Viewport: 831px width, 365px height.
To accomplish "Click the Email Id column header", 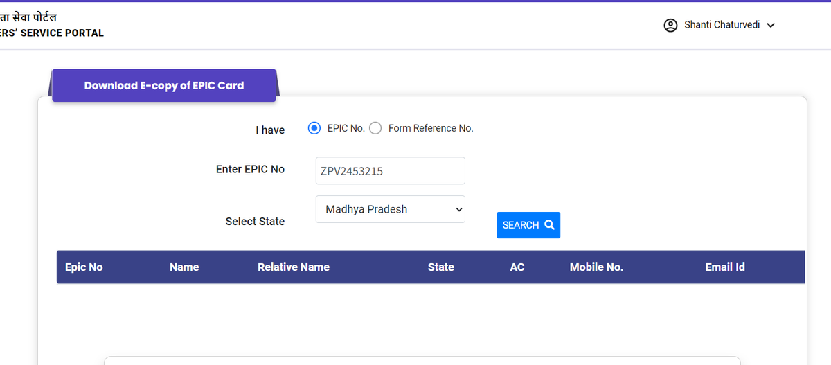I will pos(725,267).
